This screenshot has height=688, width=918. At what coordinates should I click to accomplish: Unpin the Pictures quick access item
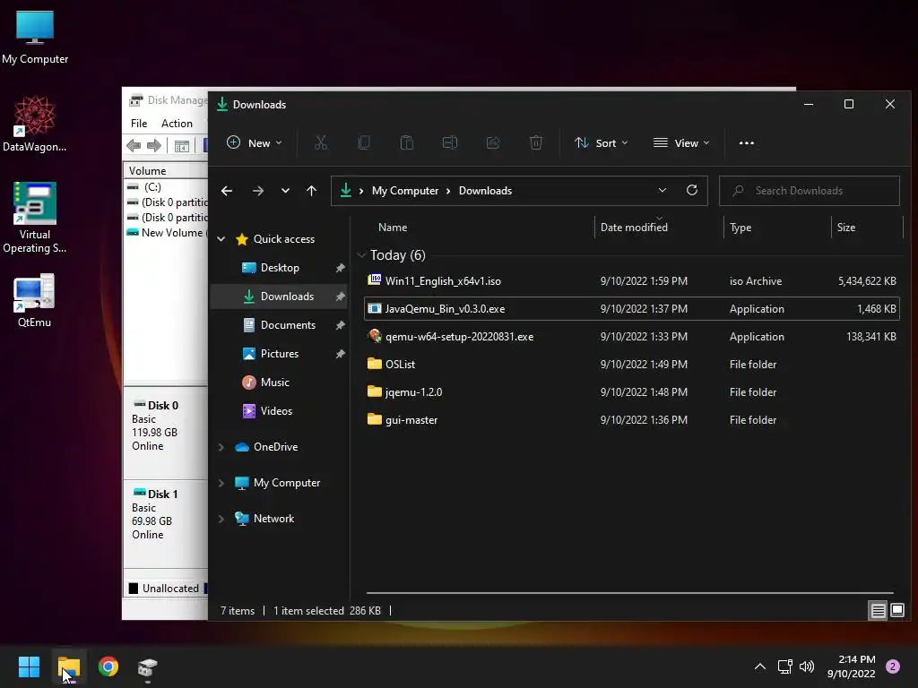coord(340,354)
